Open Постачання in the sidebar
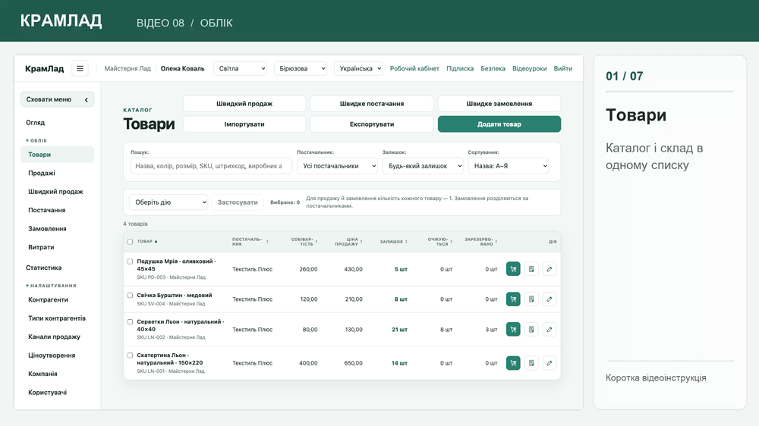Screen dimensions: 759x426 [x=46, y=210]
